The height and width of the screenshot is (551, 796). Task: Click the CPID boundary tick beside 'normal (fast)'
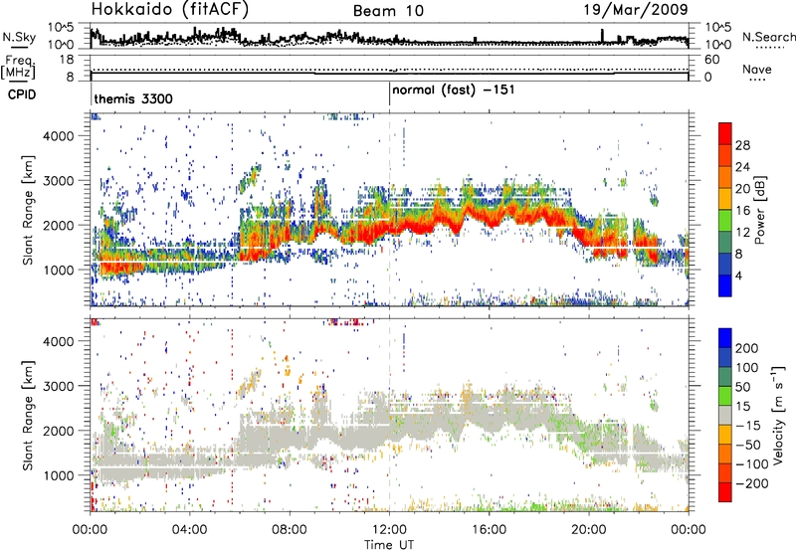click(x=389, y=94)
